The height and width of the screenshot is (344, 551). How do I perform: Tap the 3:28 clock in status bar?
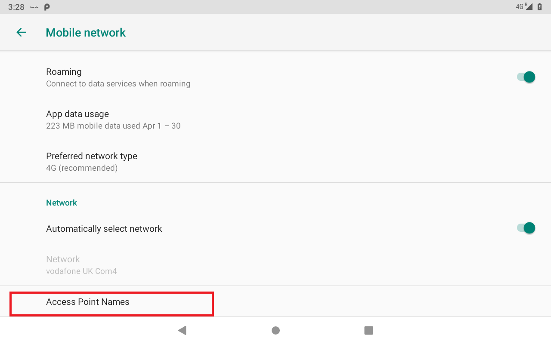point(16,7)
